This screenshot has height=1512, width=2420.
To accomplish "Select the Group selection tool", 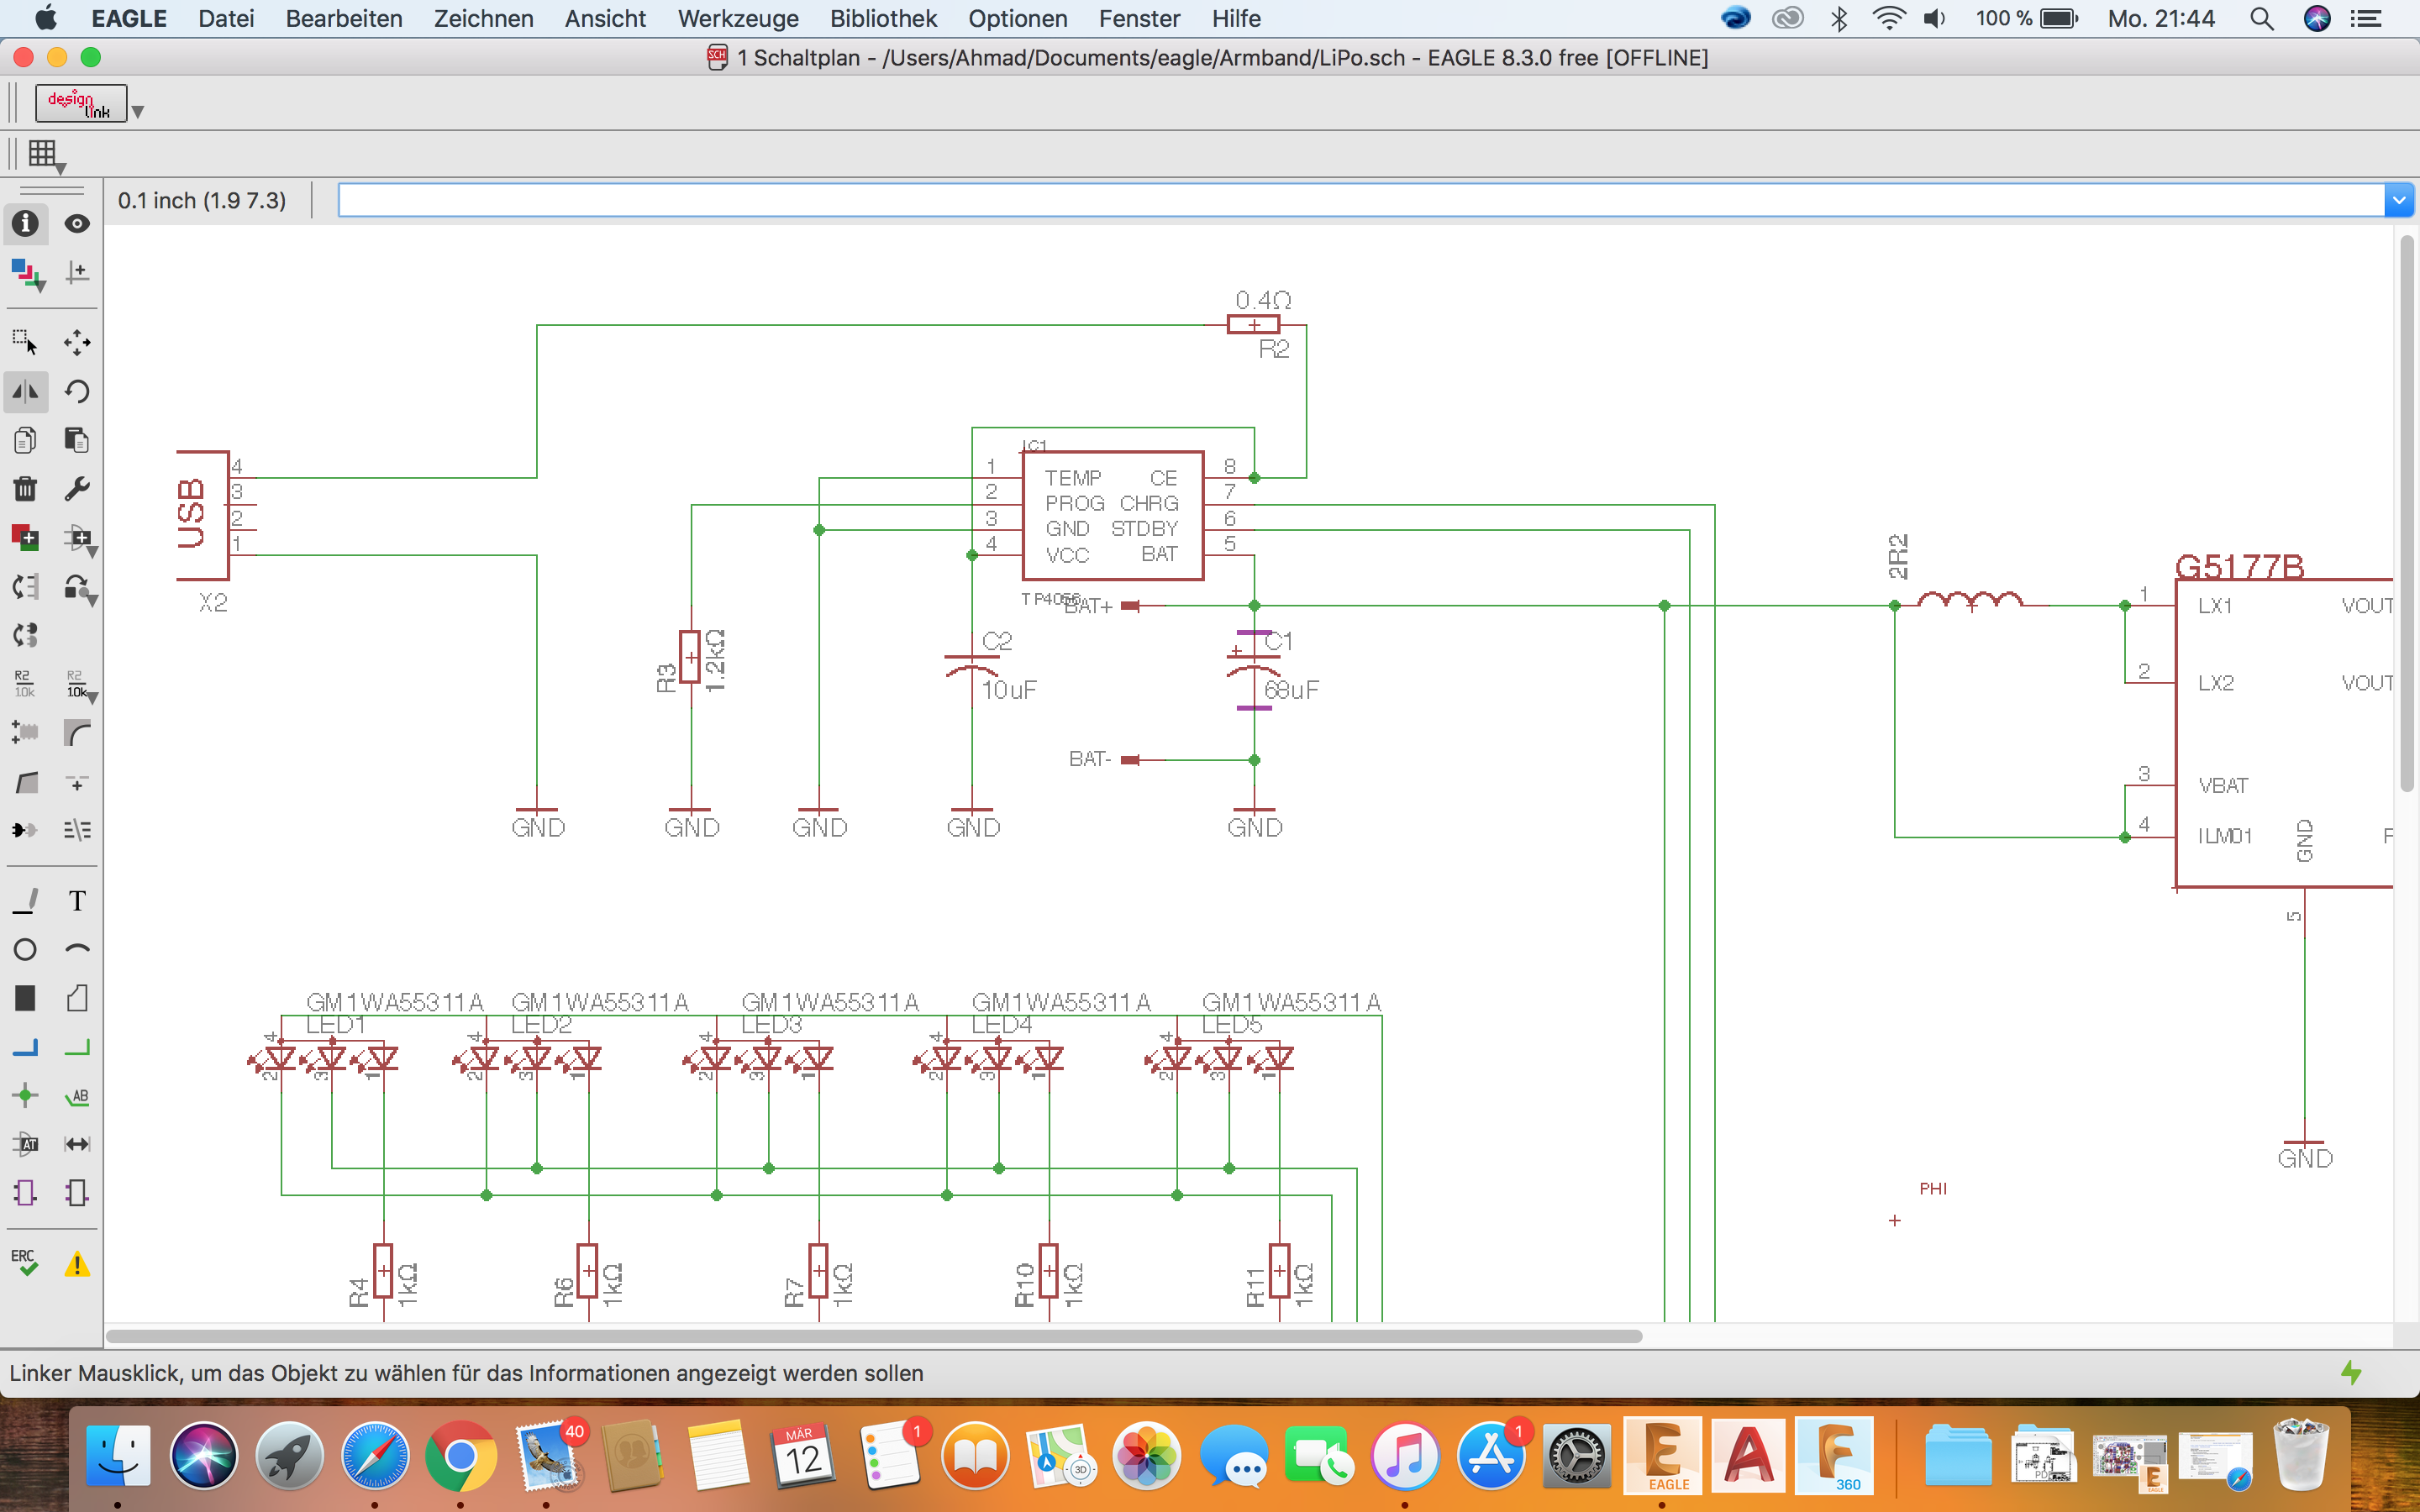I will (x=26, y=343).
